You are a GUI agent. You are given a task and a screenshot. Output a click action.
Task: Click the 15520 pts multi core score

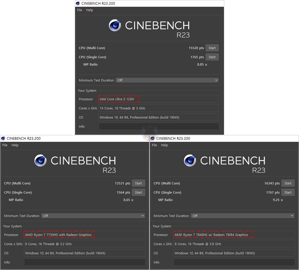[196, 48]
